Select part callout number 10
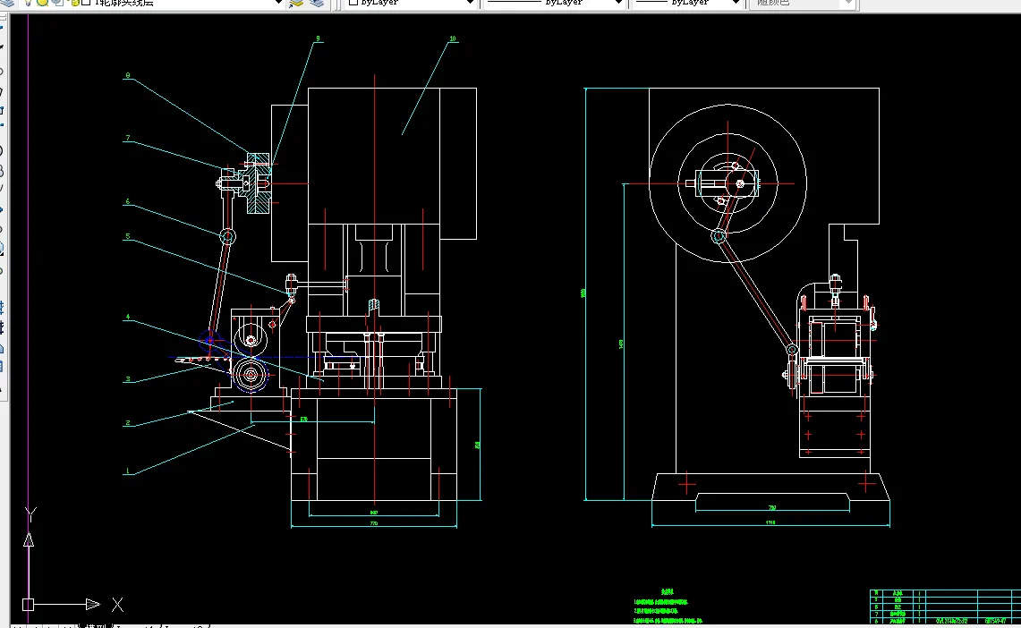Screen dimensions: 1021x628 (453, 38)
